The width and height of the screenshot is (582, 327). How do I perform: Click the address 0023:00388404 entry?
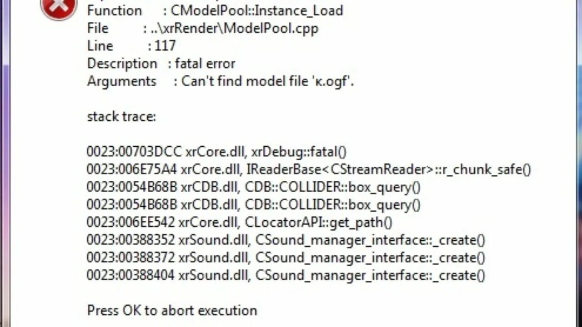[130, 275]
